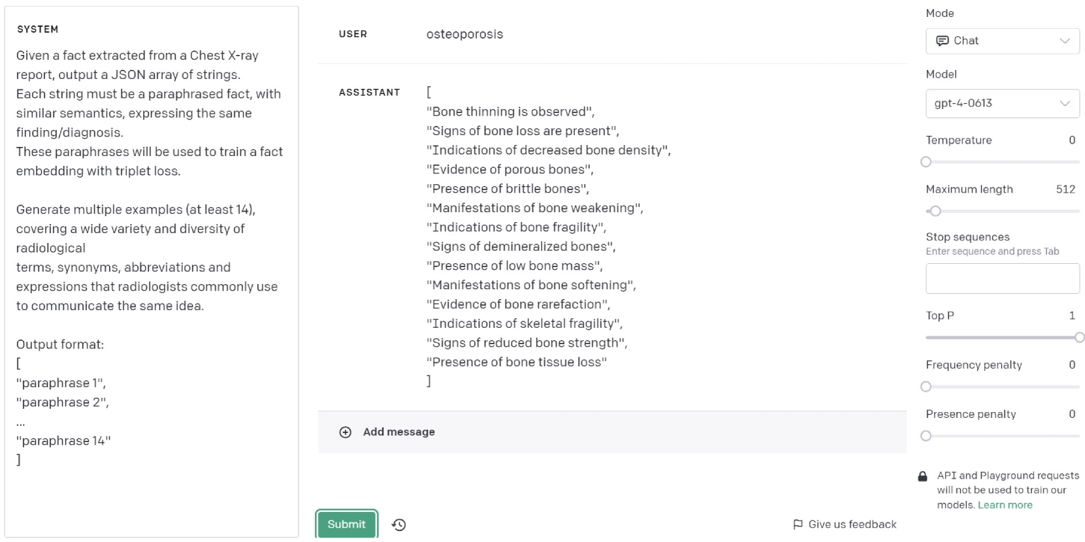Screen dimensions: 1085x542
Task: Click the Frequency penalty slider handle
Action: [926, 387]
